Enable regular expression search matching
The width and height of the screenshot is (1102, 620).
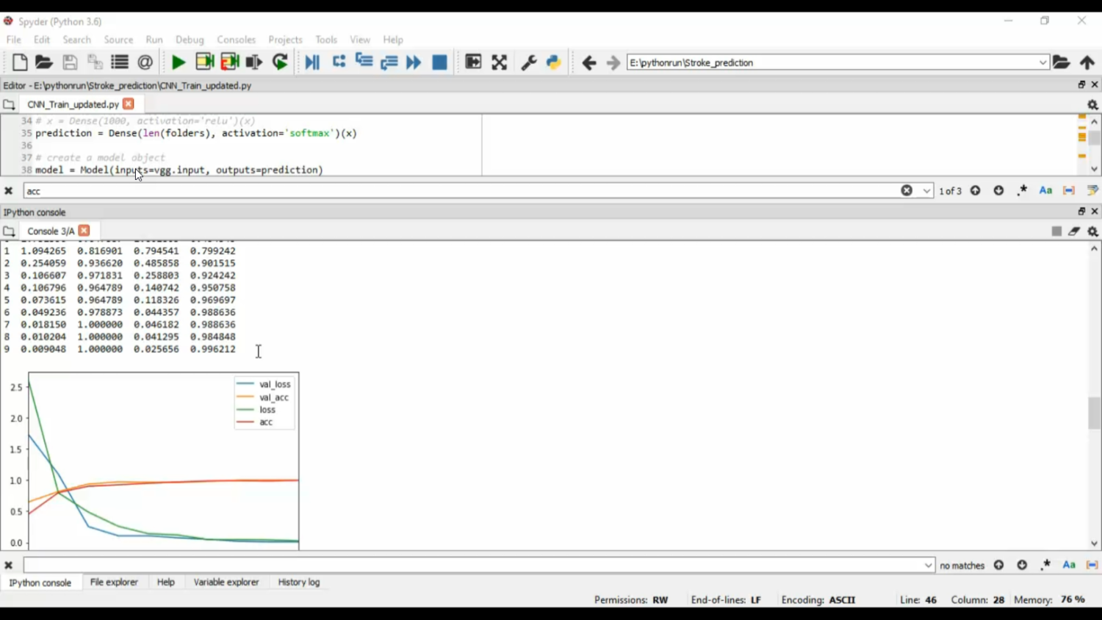click(x=1022, y=190)
